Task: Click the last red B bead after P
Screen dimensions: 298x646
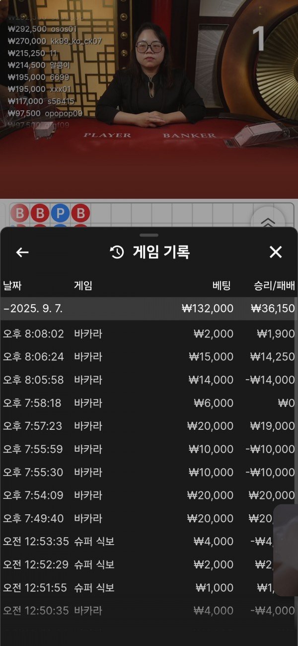Action: click(80, 214)
